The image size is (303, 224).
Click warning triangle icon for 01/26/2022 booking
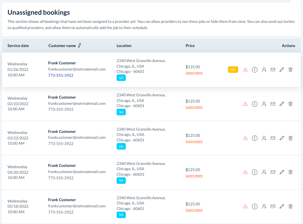pyautogui.click(x=245, y=70)
